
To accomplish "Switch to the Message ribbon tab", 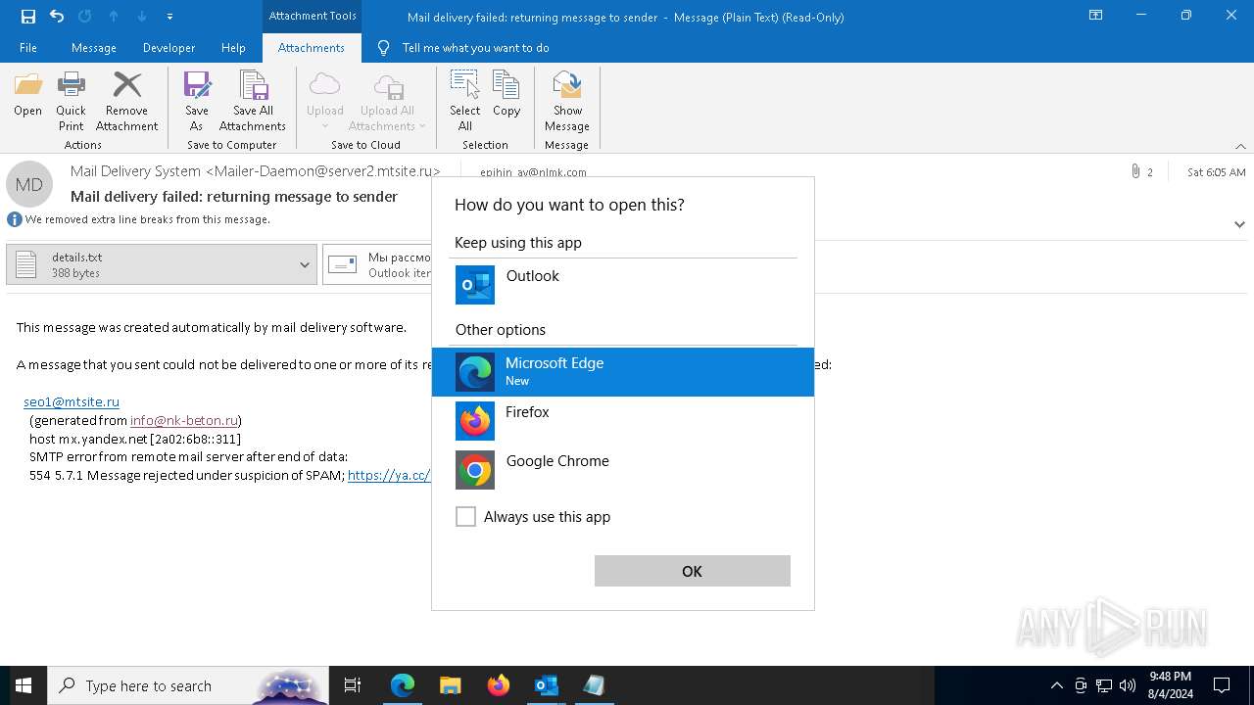I will coord(94,48).
